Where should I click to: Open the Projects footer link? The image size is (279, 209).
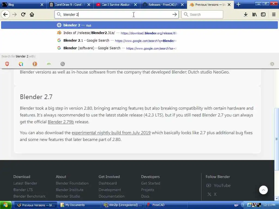[147, 190]
